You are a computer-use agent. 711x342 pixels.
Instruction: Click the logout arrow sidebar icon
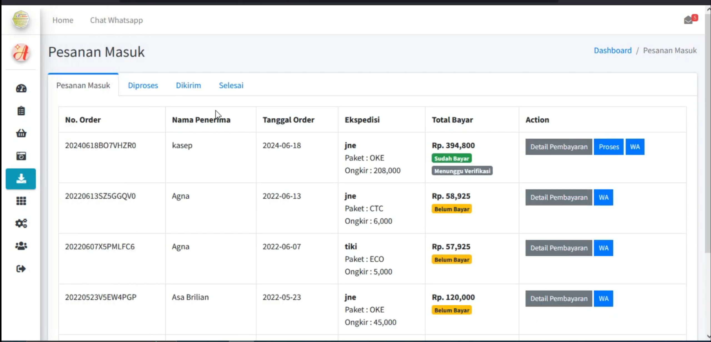click(21, 269)
